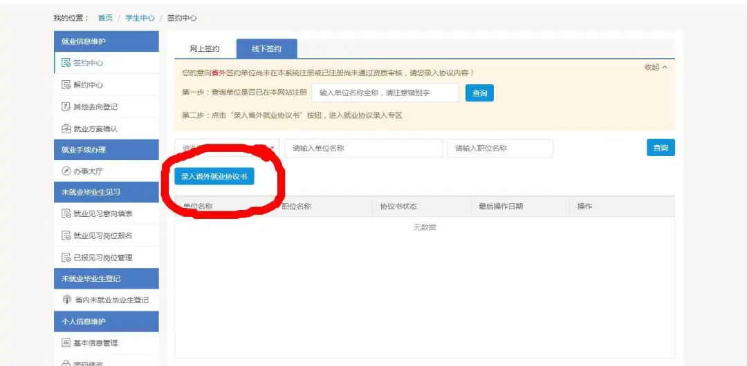The height and width of the screenshot is (366, 747).
Task: Switch to the 网上签约 tab
Action: [205, 49]
